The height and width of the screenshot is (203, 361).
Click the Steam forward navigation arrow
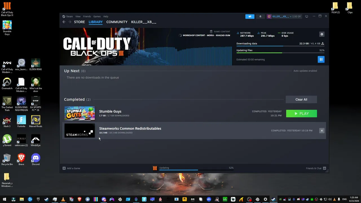pyautogui.click(x=70, y=22)
